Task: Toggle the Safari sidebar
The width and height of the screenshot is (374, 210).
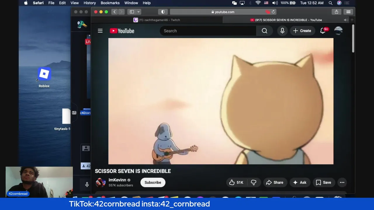Action: pos(132,12)
